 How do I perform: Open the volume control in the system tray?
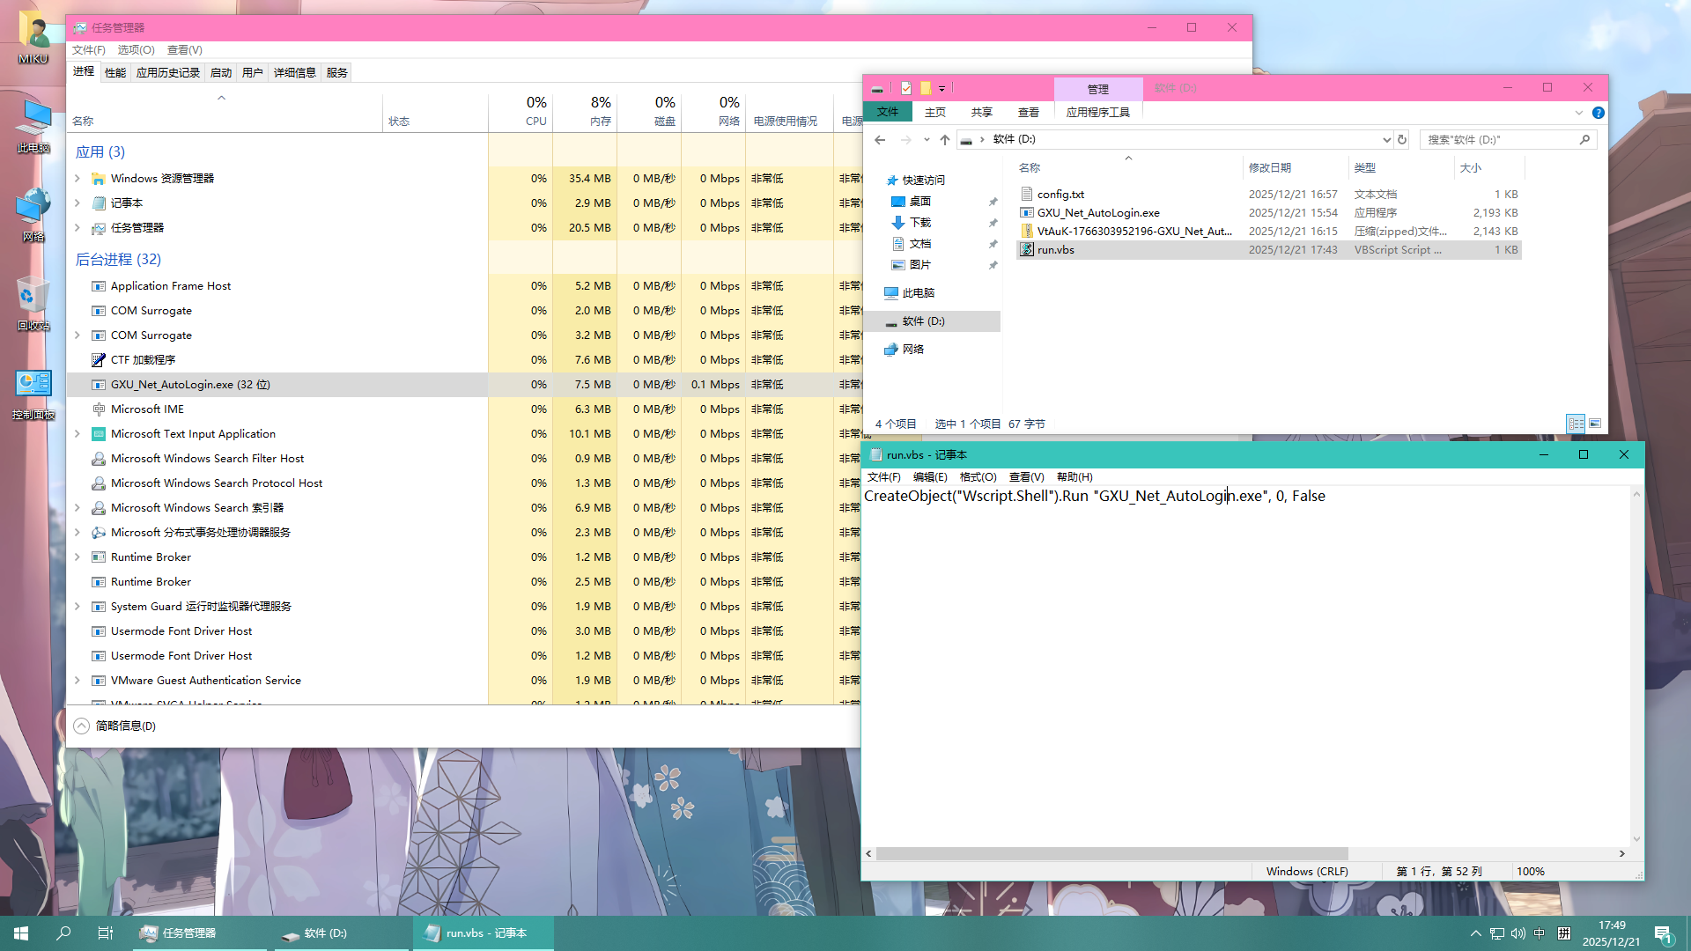(1517, 933)
